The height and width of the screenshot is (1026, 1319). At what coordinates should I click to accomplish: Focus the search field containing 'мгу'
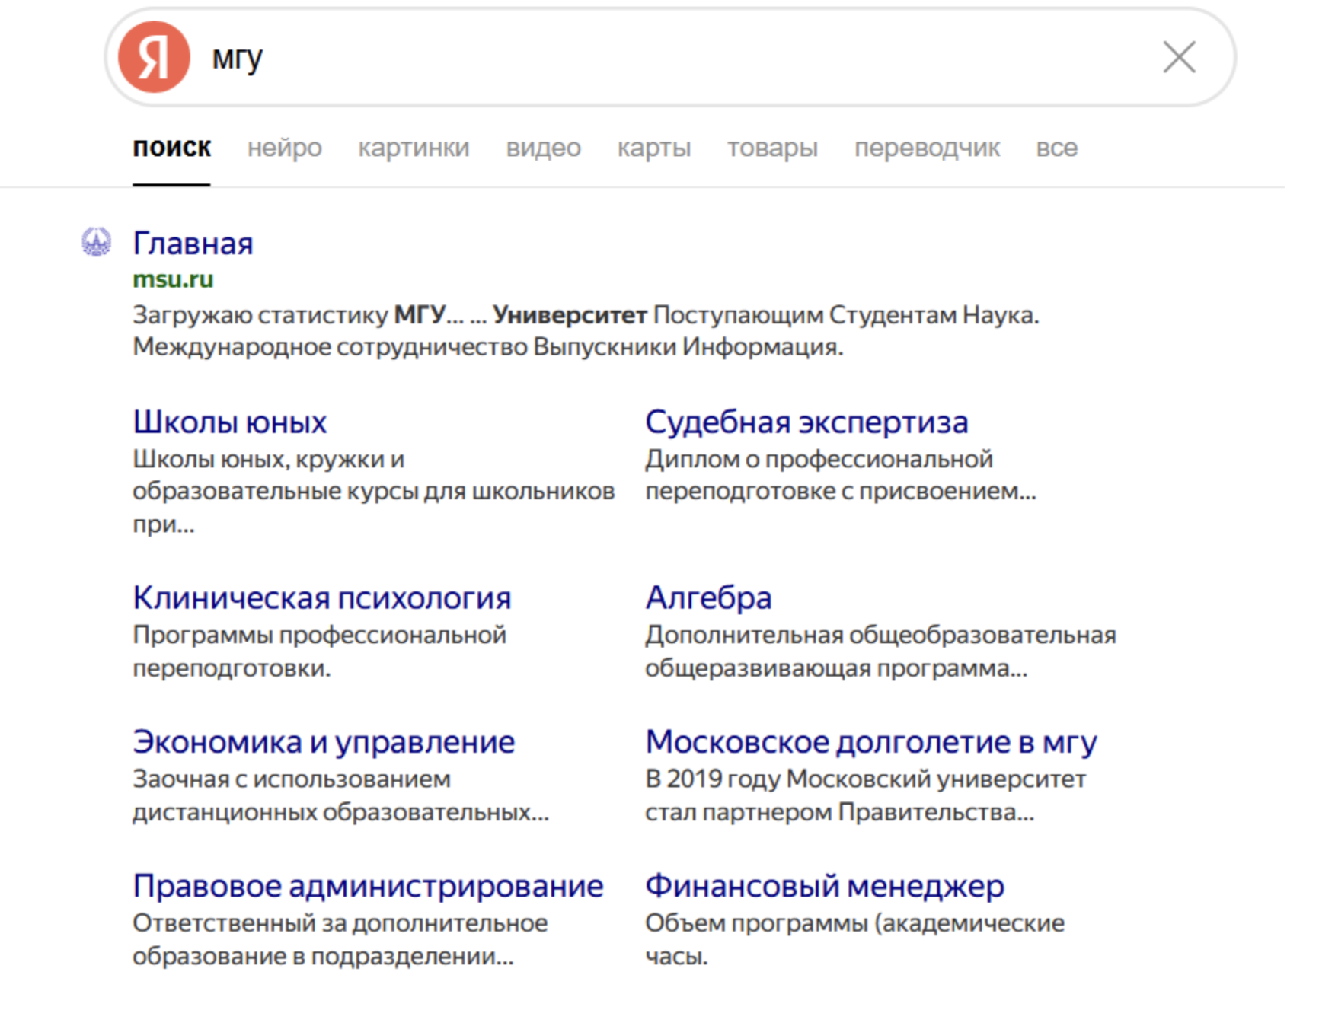tap(670, 57)
